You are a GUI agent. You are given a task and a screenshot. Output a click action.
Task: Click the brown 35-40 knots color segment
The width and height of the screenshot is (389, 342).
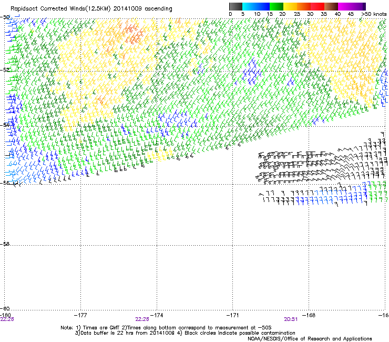tap(331, 6)
